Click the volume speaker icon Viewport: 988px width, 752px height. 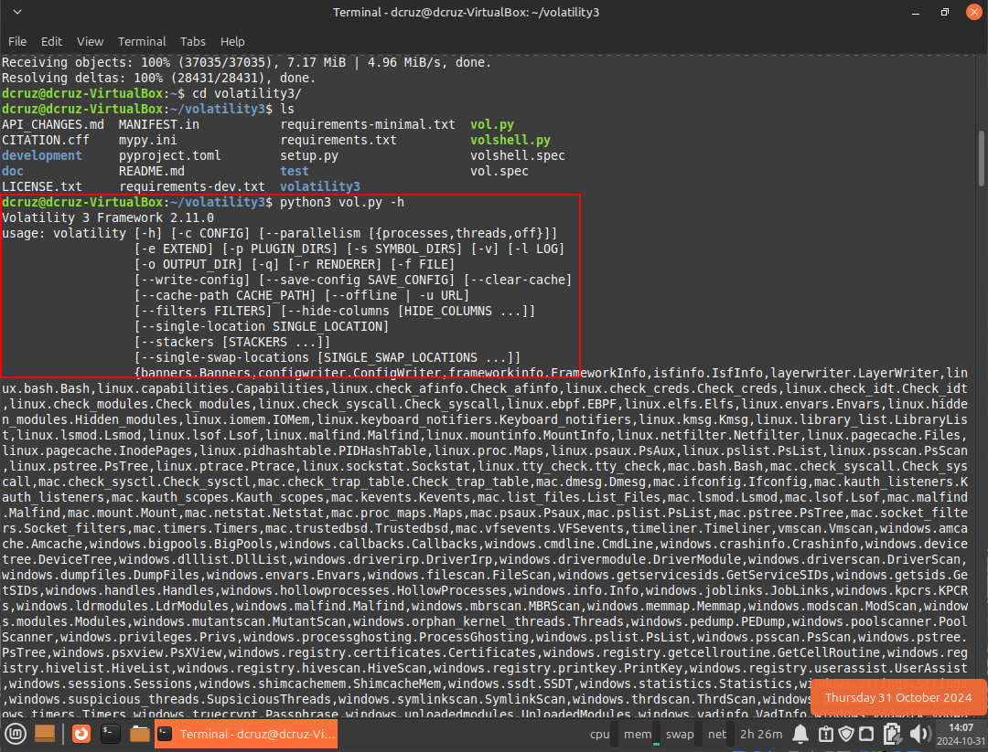click(920, 734)
